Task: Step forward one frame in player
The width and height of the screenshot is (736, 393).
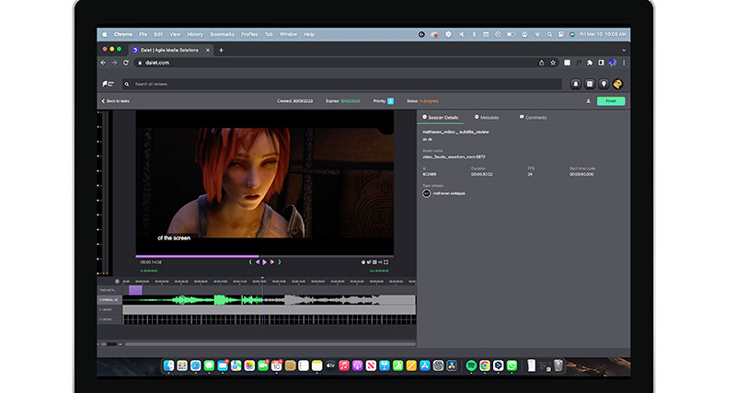Action: 270,261
